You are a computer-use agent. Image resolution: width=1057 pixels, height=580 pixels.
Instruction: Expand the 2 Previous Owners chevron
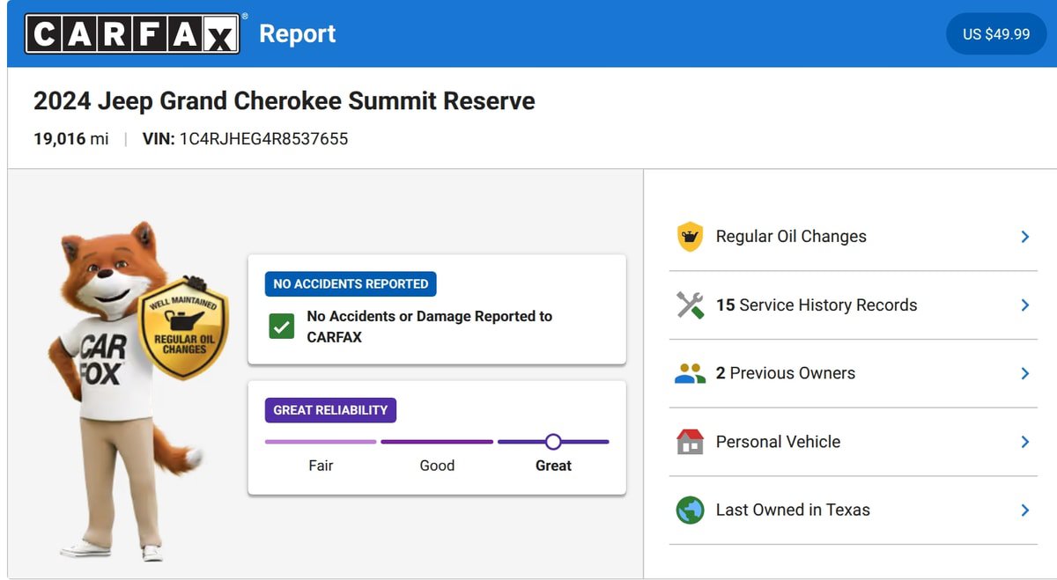click(1024, 373)
